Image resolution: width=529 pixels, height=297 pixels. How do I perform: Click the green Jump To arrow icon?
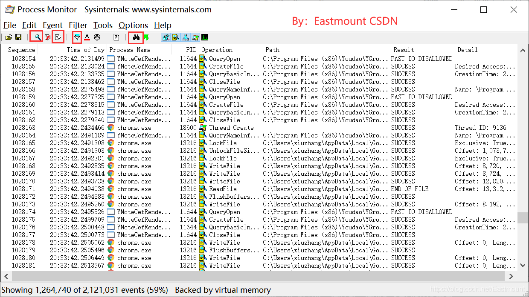pos(146,37)
